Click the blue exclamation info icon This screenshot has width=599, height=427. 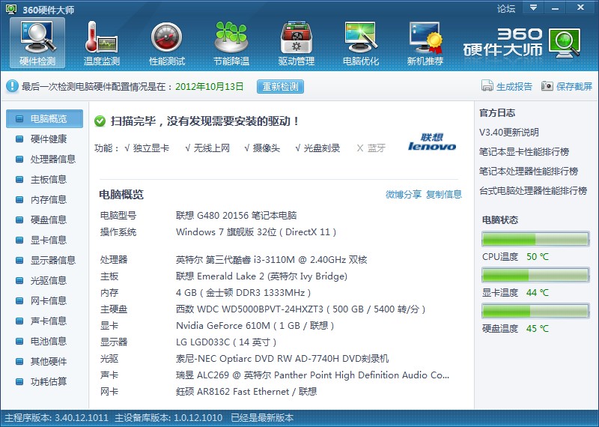pos(12,86)
